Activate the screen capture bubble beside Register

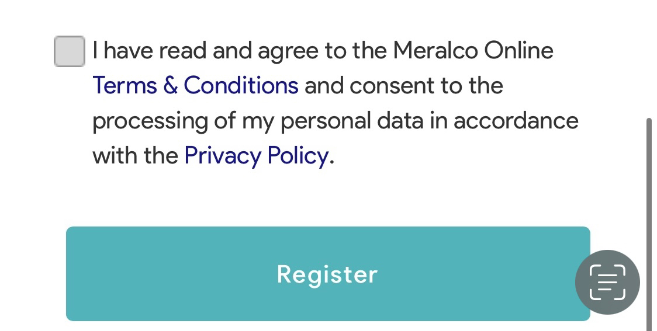tap(607, 282)
